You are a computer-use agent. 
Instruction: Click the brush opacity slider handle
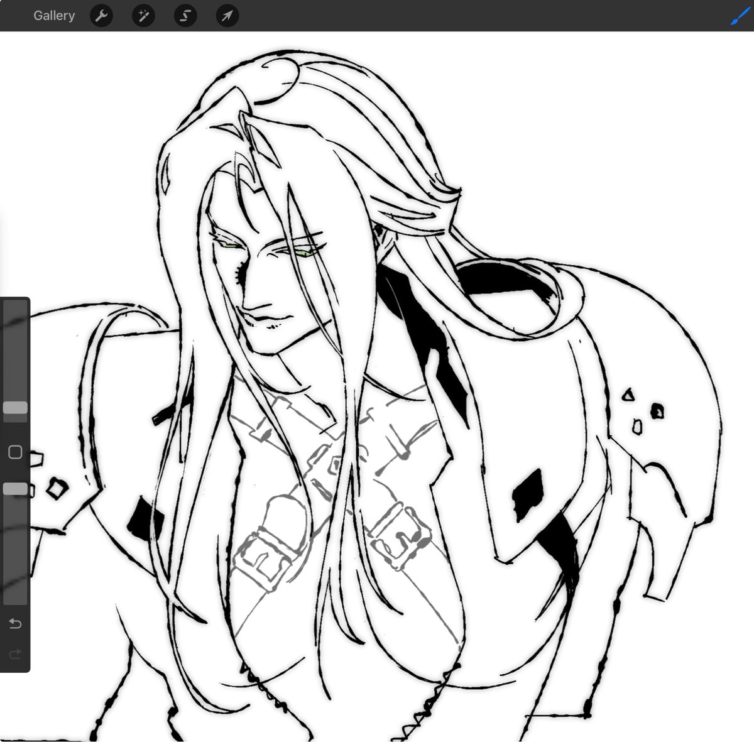15,489
